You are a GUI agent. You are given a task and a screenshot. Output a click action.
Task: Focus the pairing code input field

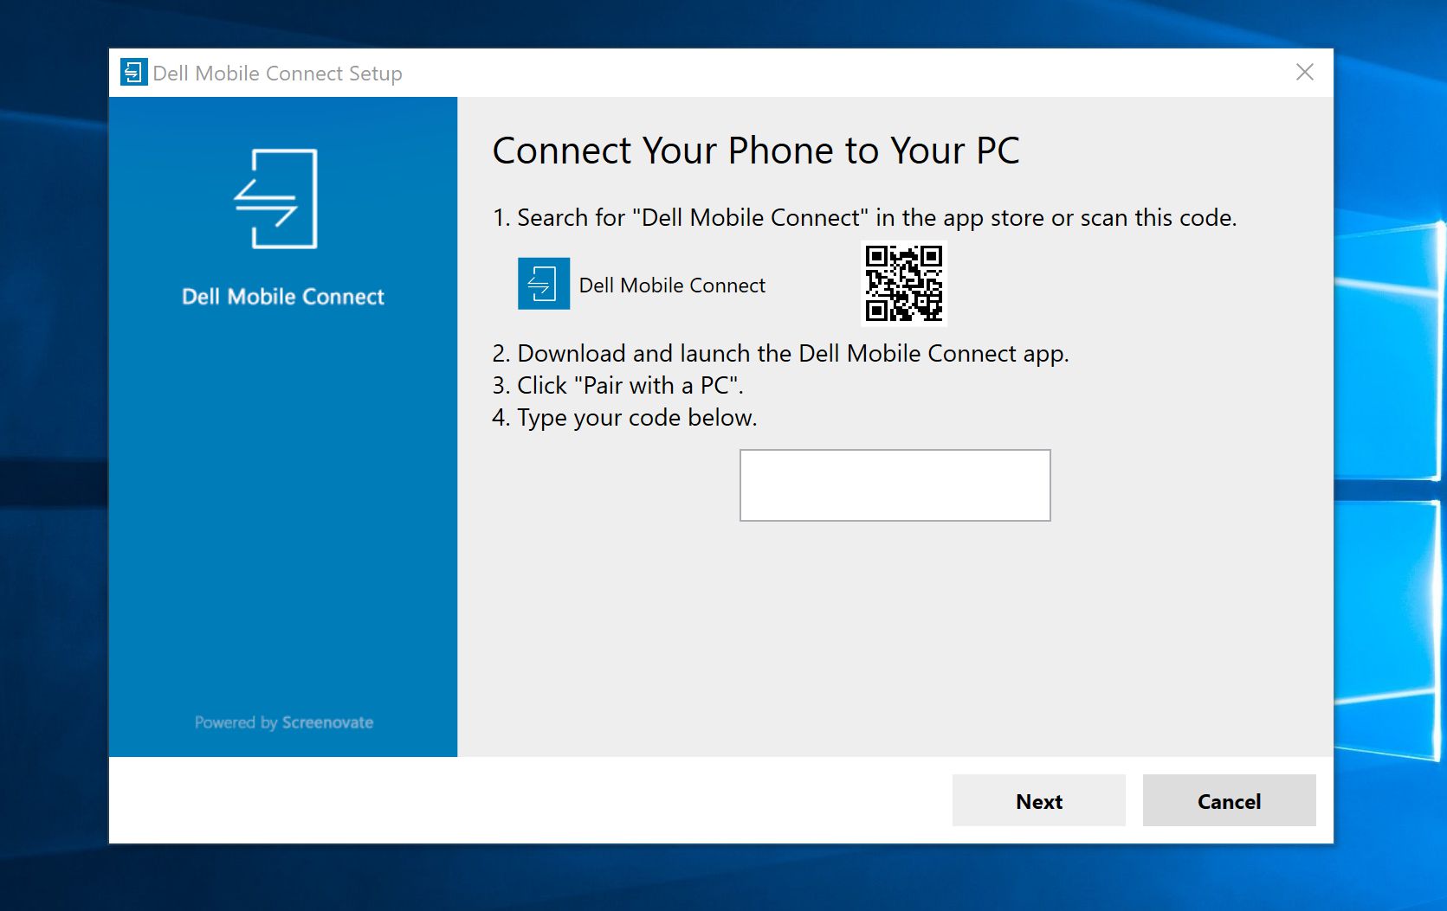[895, 485]
